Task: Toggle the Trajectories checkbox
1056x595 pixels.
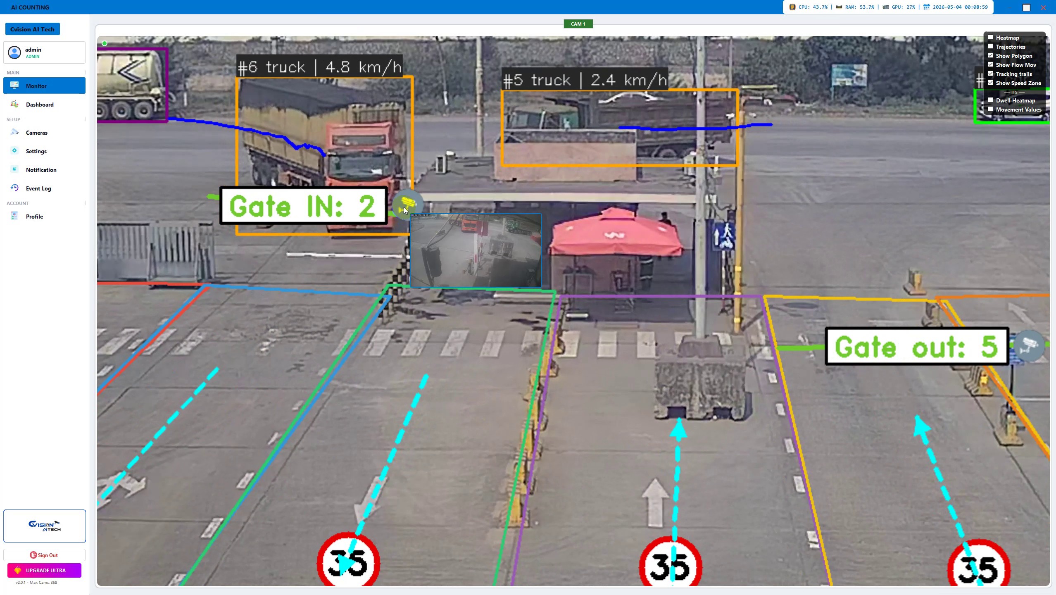Action: (x=990, y=46)
